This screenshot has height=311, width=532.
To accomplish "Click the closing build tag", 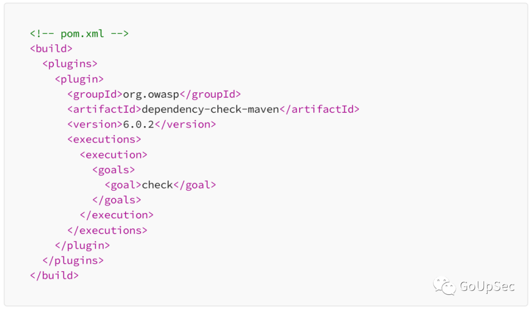I will [x=54, y=276].
